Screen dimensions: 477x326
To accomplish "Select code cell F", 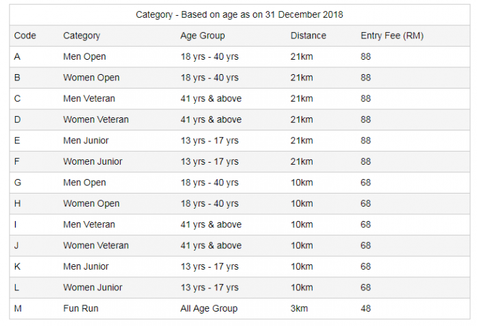I will pyautogui.click(x=17, y=161).
